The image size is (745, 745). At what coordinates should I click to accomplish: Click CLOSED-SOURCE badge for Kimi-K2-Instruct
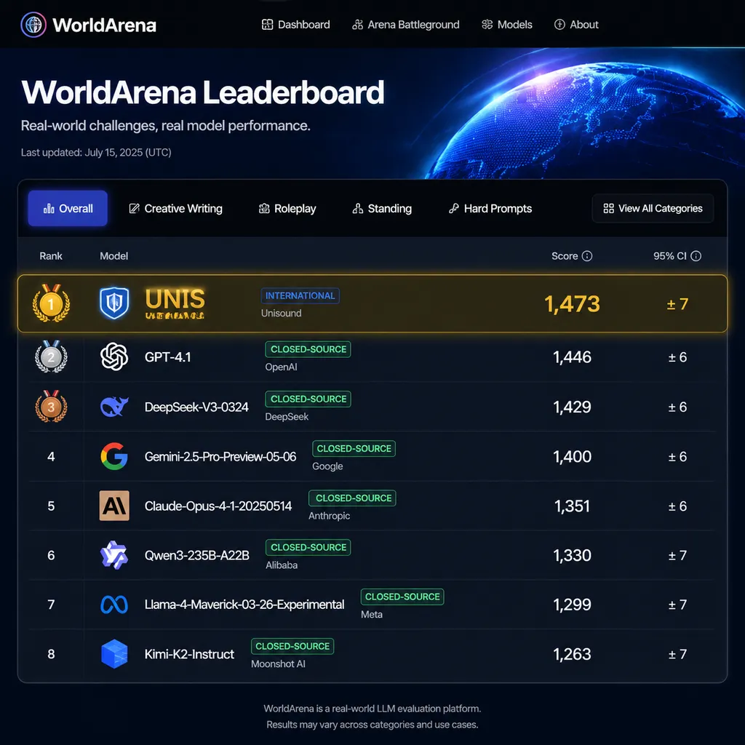coord(292,646)
